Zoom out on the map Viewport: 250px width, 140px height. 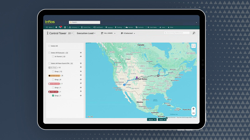pyautogui.click(x=193, y=113)
